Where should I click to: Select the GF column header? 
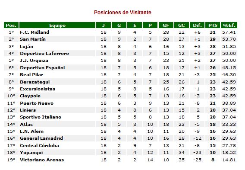[x=166, y=25]
